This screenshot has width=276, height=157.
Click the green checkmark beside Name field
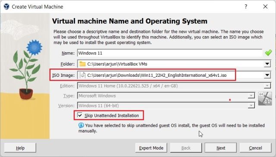coord(268,53)
